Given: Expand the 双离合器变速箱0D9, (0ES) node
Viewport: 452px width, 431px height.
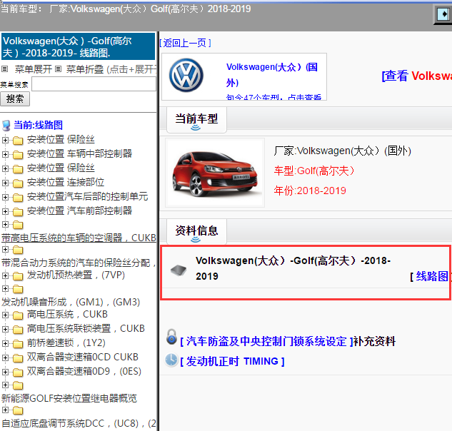Looking at the screenshot, I should [x=5, y=372].
